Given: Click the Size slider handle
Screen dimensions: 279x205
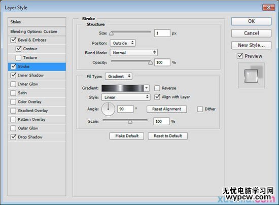Looking at the screenshot, I should coord(112,33).
